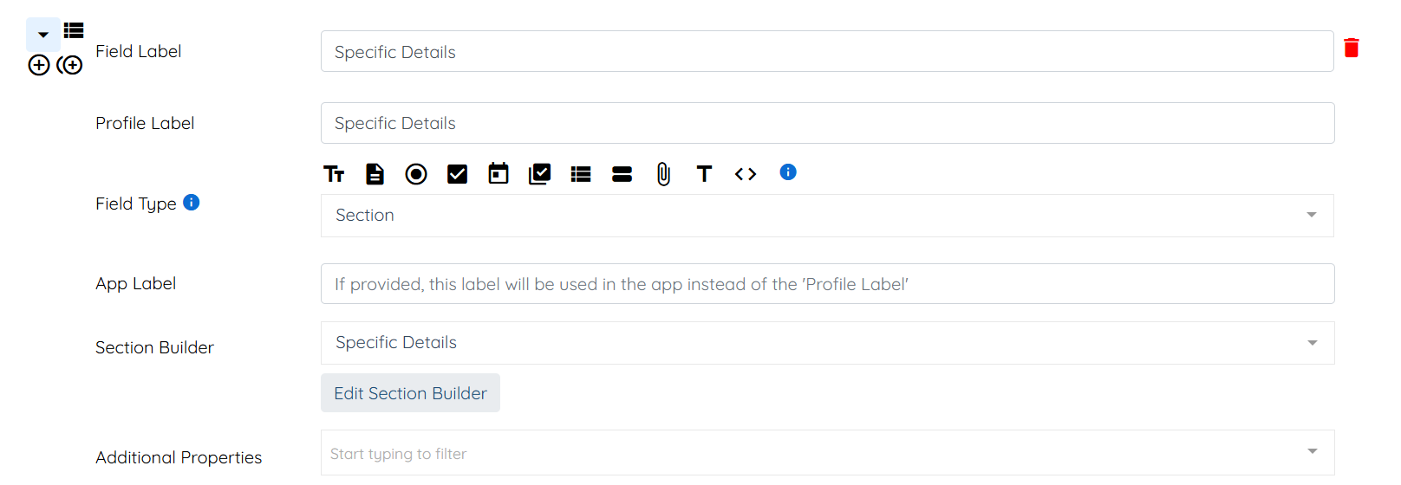Pick the paperclip attachment field type icon
This screenshot has height=485, width=1401.
(x=663, y=174)
